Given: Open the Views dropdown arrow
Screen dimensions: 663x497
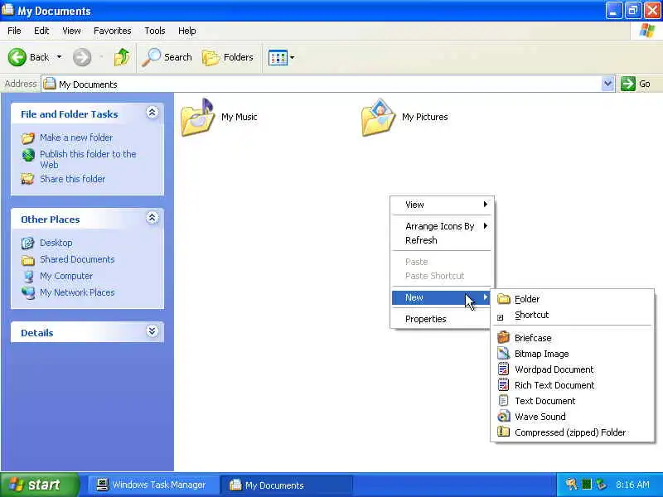Looking at the screenshot, I should tap(293, 57).
